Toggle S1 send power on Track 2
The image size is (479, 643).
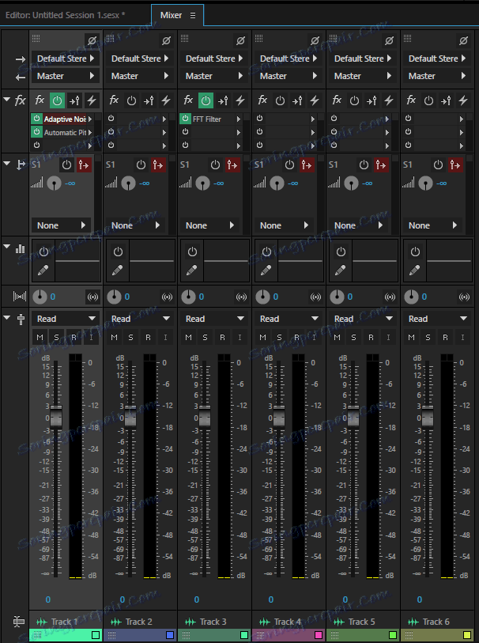click(141, 165)
